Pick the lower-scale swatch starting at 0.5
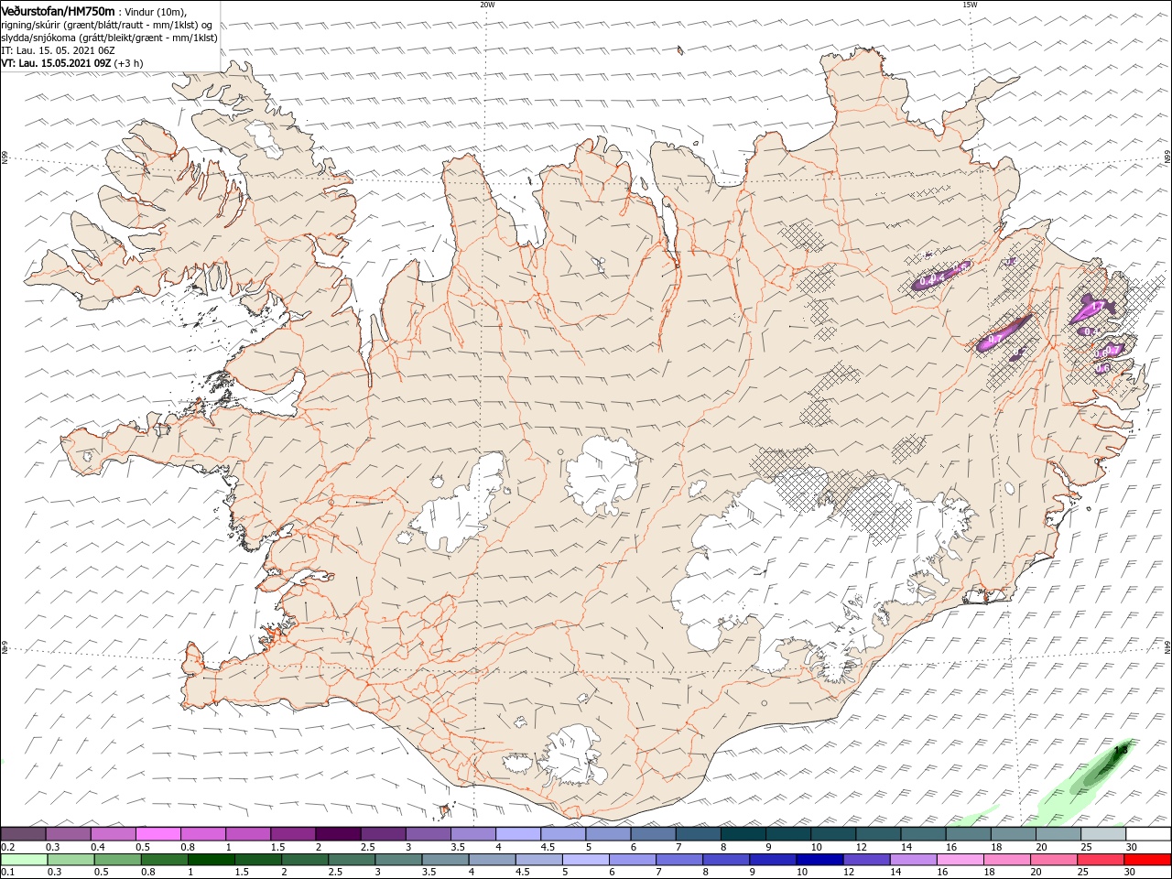Viewport: 1172px width, 879px height. (x=117, y=860)
